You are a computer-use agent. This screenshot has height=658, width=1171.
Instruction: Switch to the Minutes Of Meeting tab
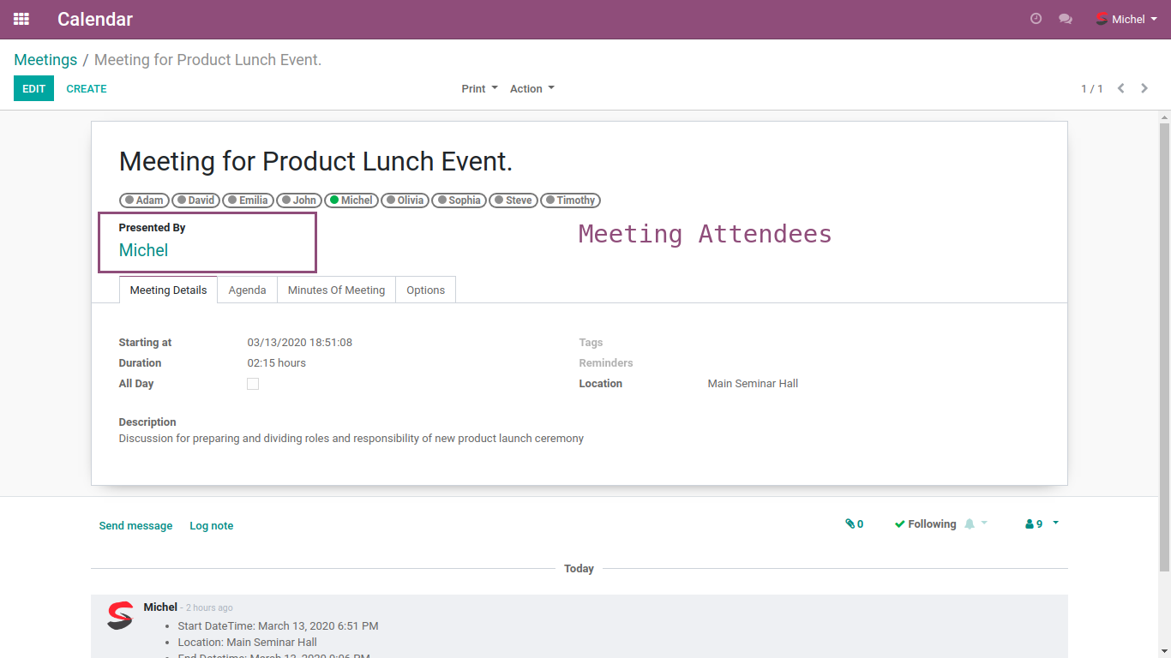click(336, 290)
